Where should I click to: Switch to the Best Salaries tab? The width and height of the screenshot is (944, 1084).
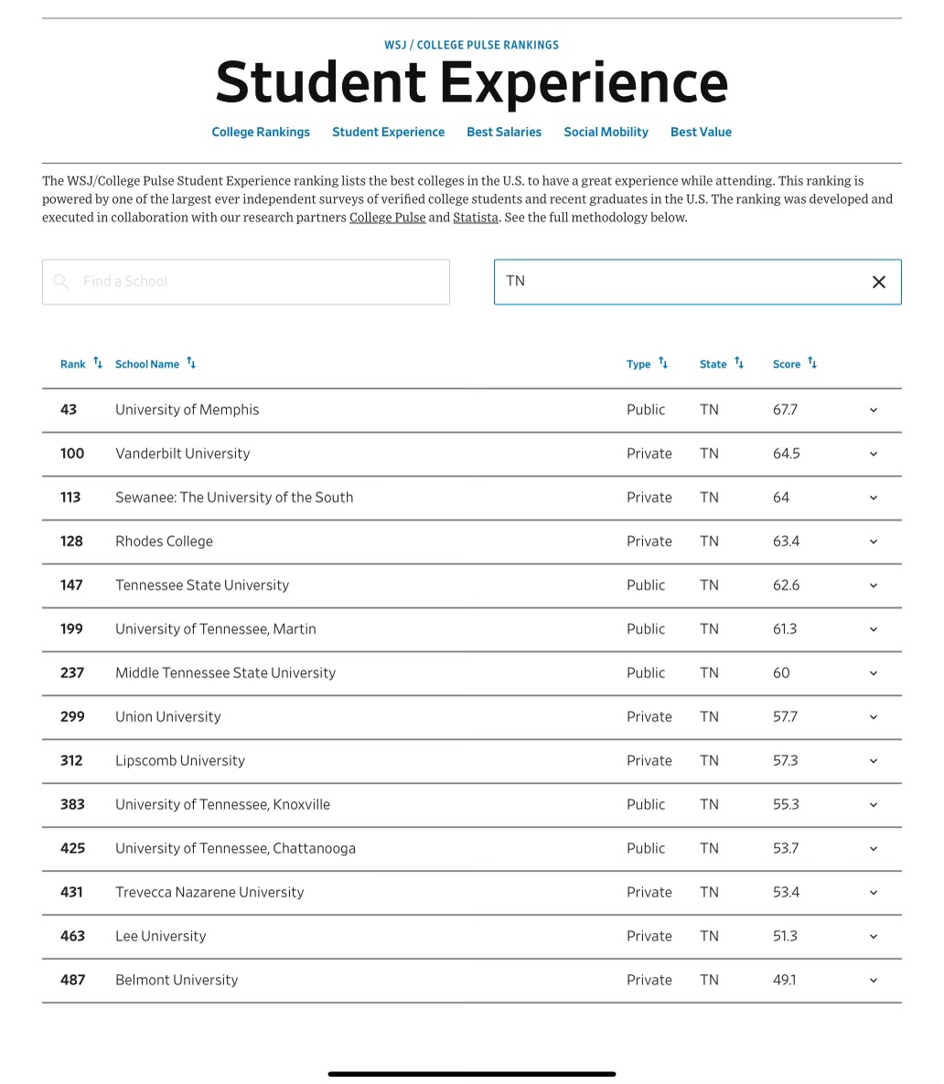[504, 132]
